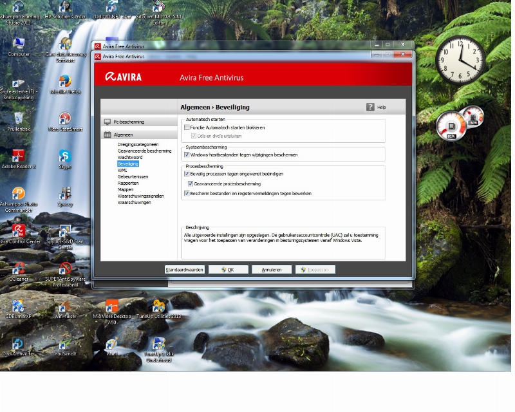Select the Computer desktop icon
The height and width of the screenshot is (412, 515).
[x=19, y=48]
